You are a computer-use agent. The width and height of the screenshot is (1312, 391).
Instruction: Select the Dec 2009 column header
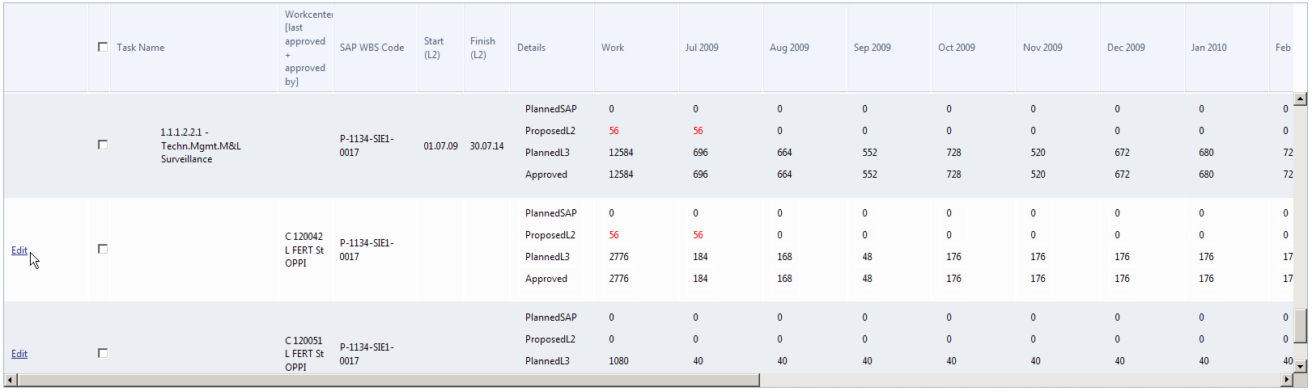(x=1126, y=48)
